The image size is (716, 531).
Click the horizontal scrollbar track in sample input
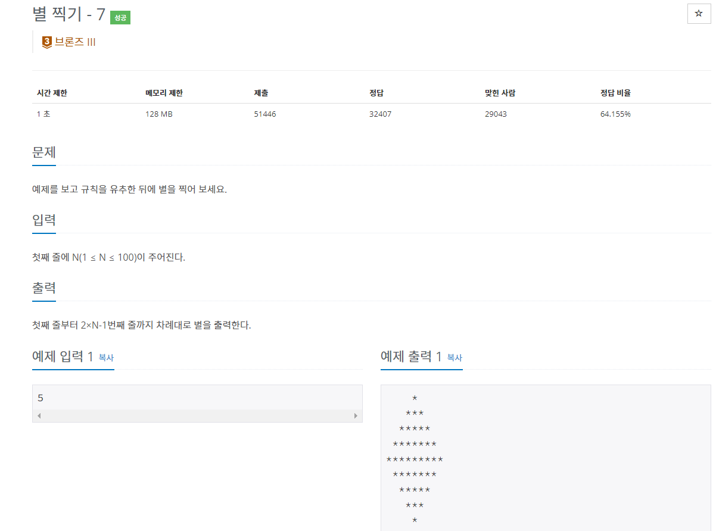197,416
